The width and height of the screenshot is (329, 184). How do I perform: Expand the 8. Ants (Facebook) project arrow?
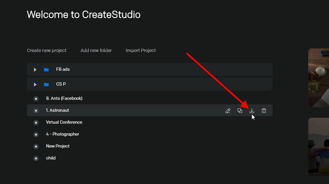(x=36, y=98)
